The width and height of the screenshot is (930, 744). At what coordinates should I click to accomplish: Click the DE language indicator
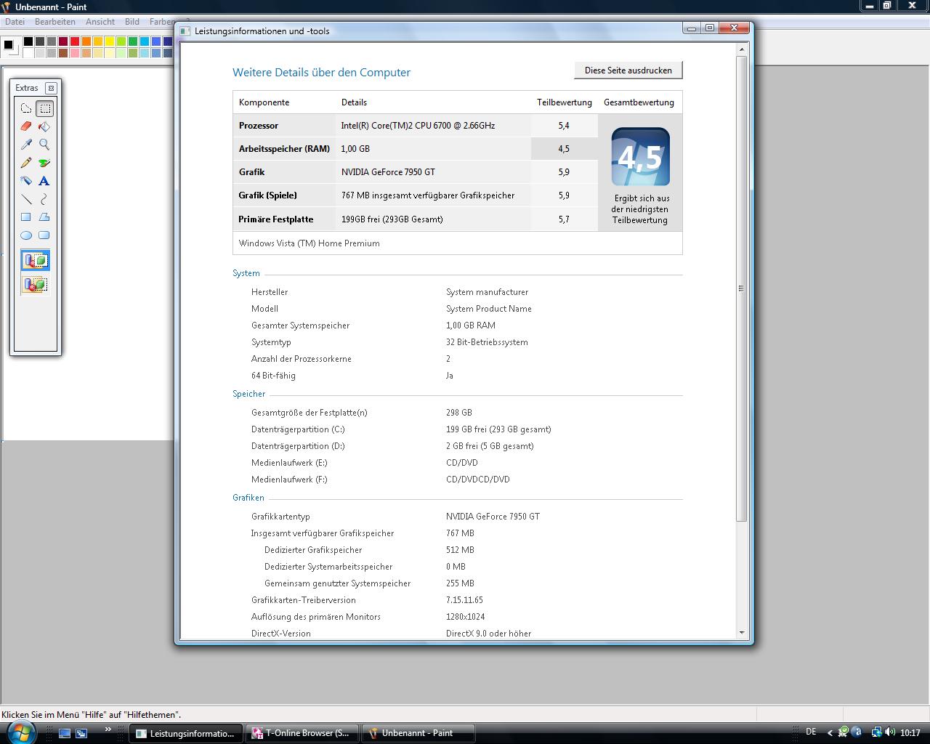click(x=811, y=732)
